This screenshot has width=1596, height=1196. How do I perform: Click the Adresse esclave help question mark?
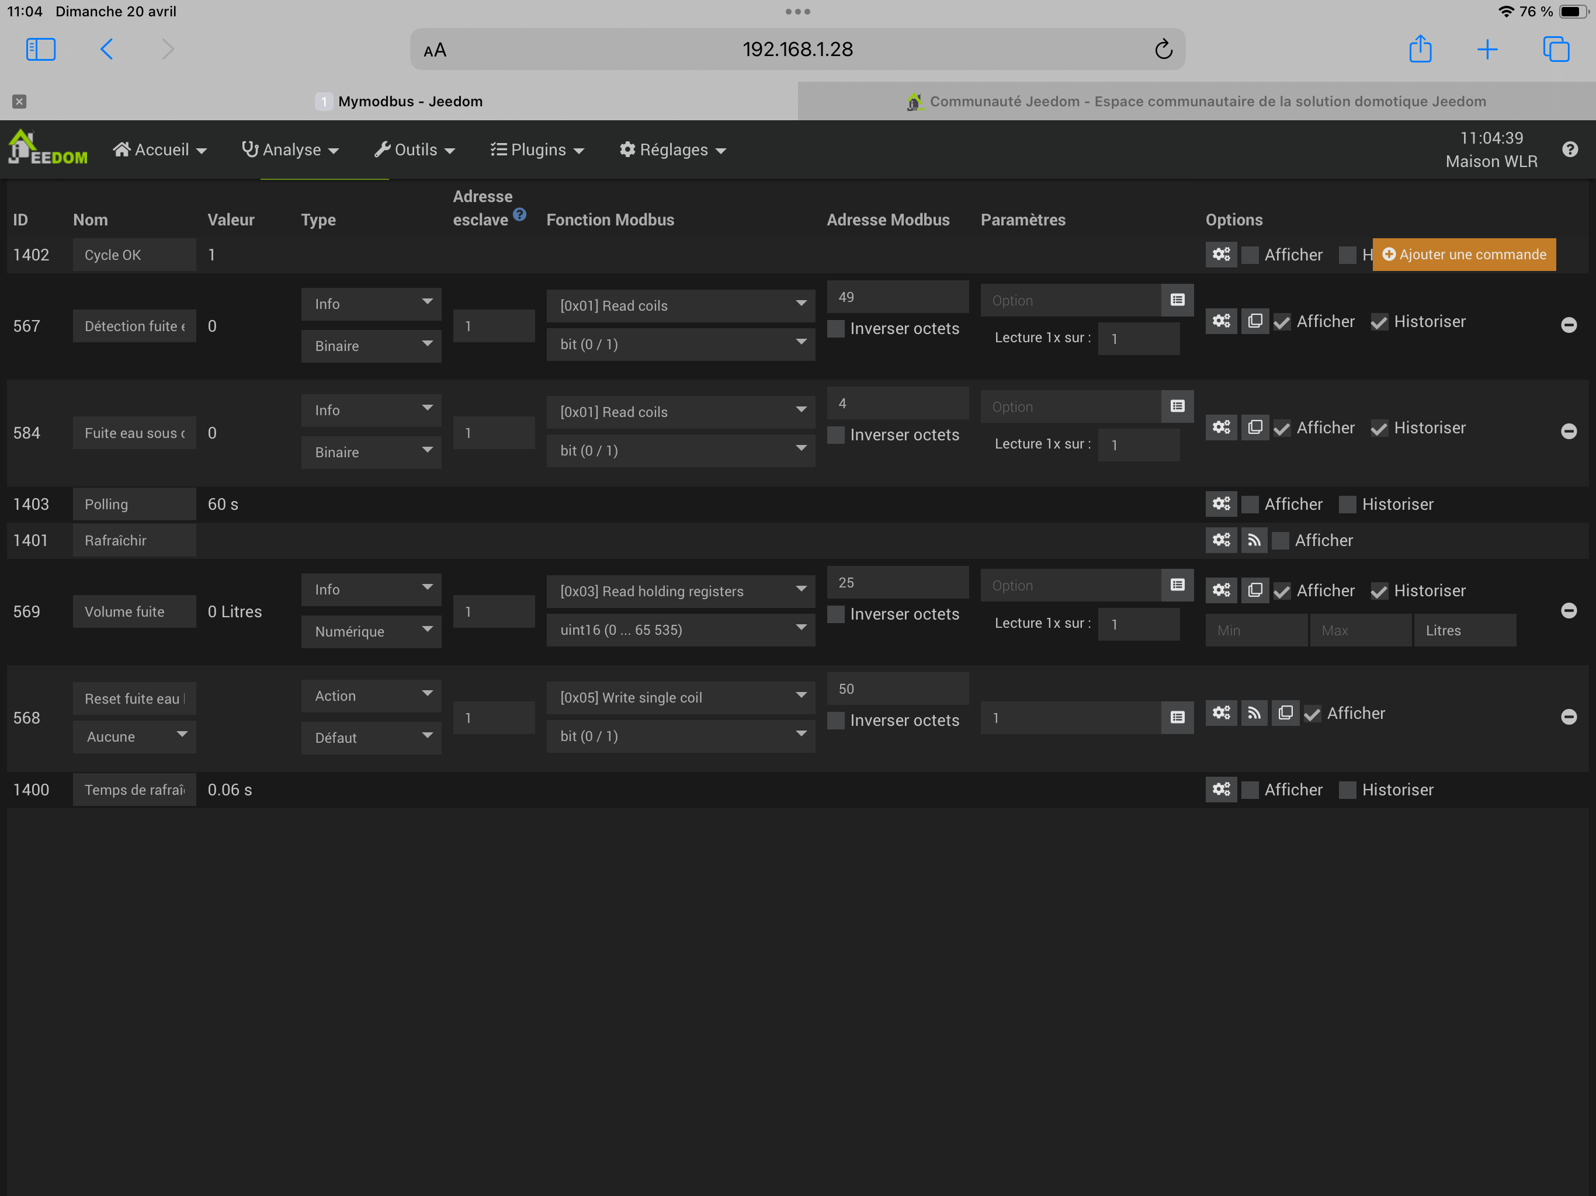coord(519,214)
